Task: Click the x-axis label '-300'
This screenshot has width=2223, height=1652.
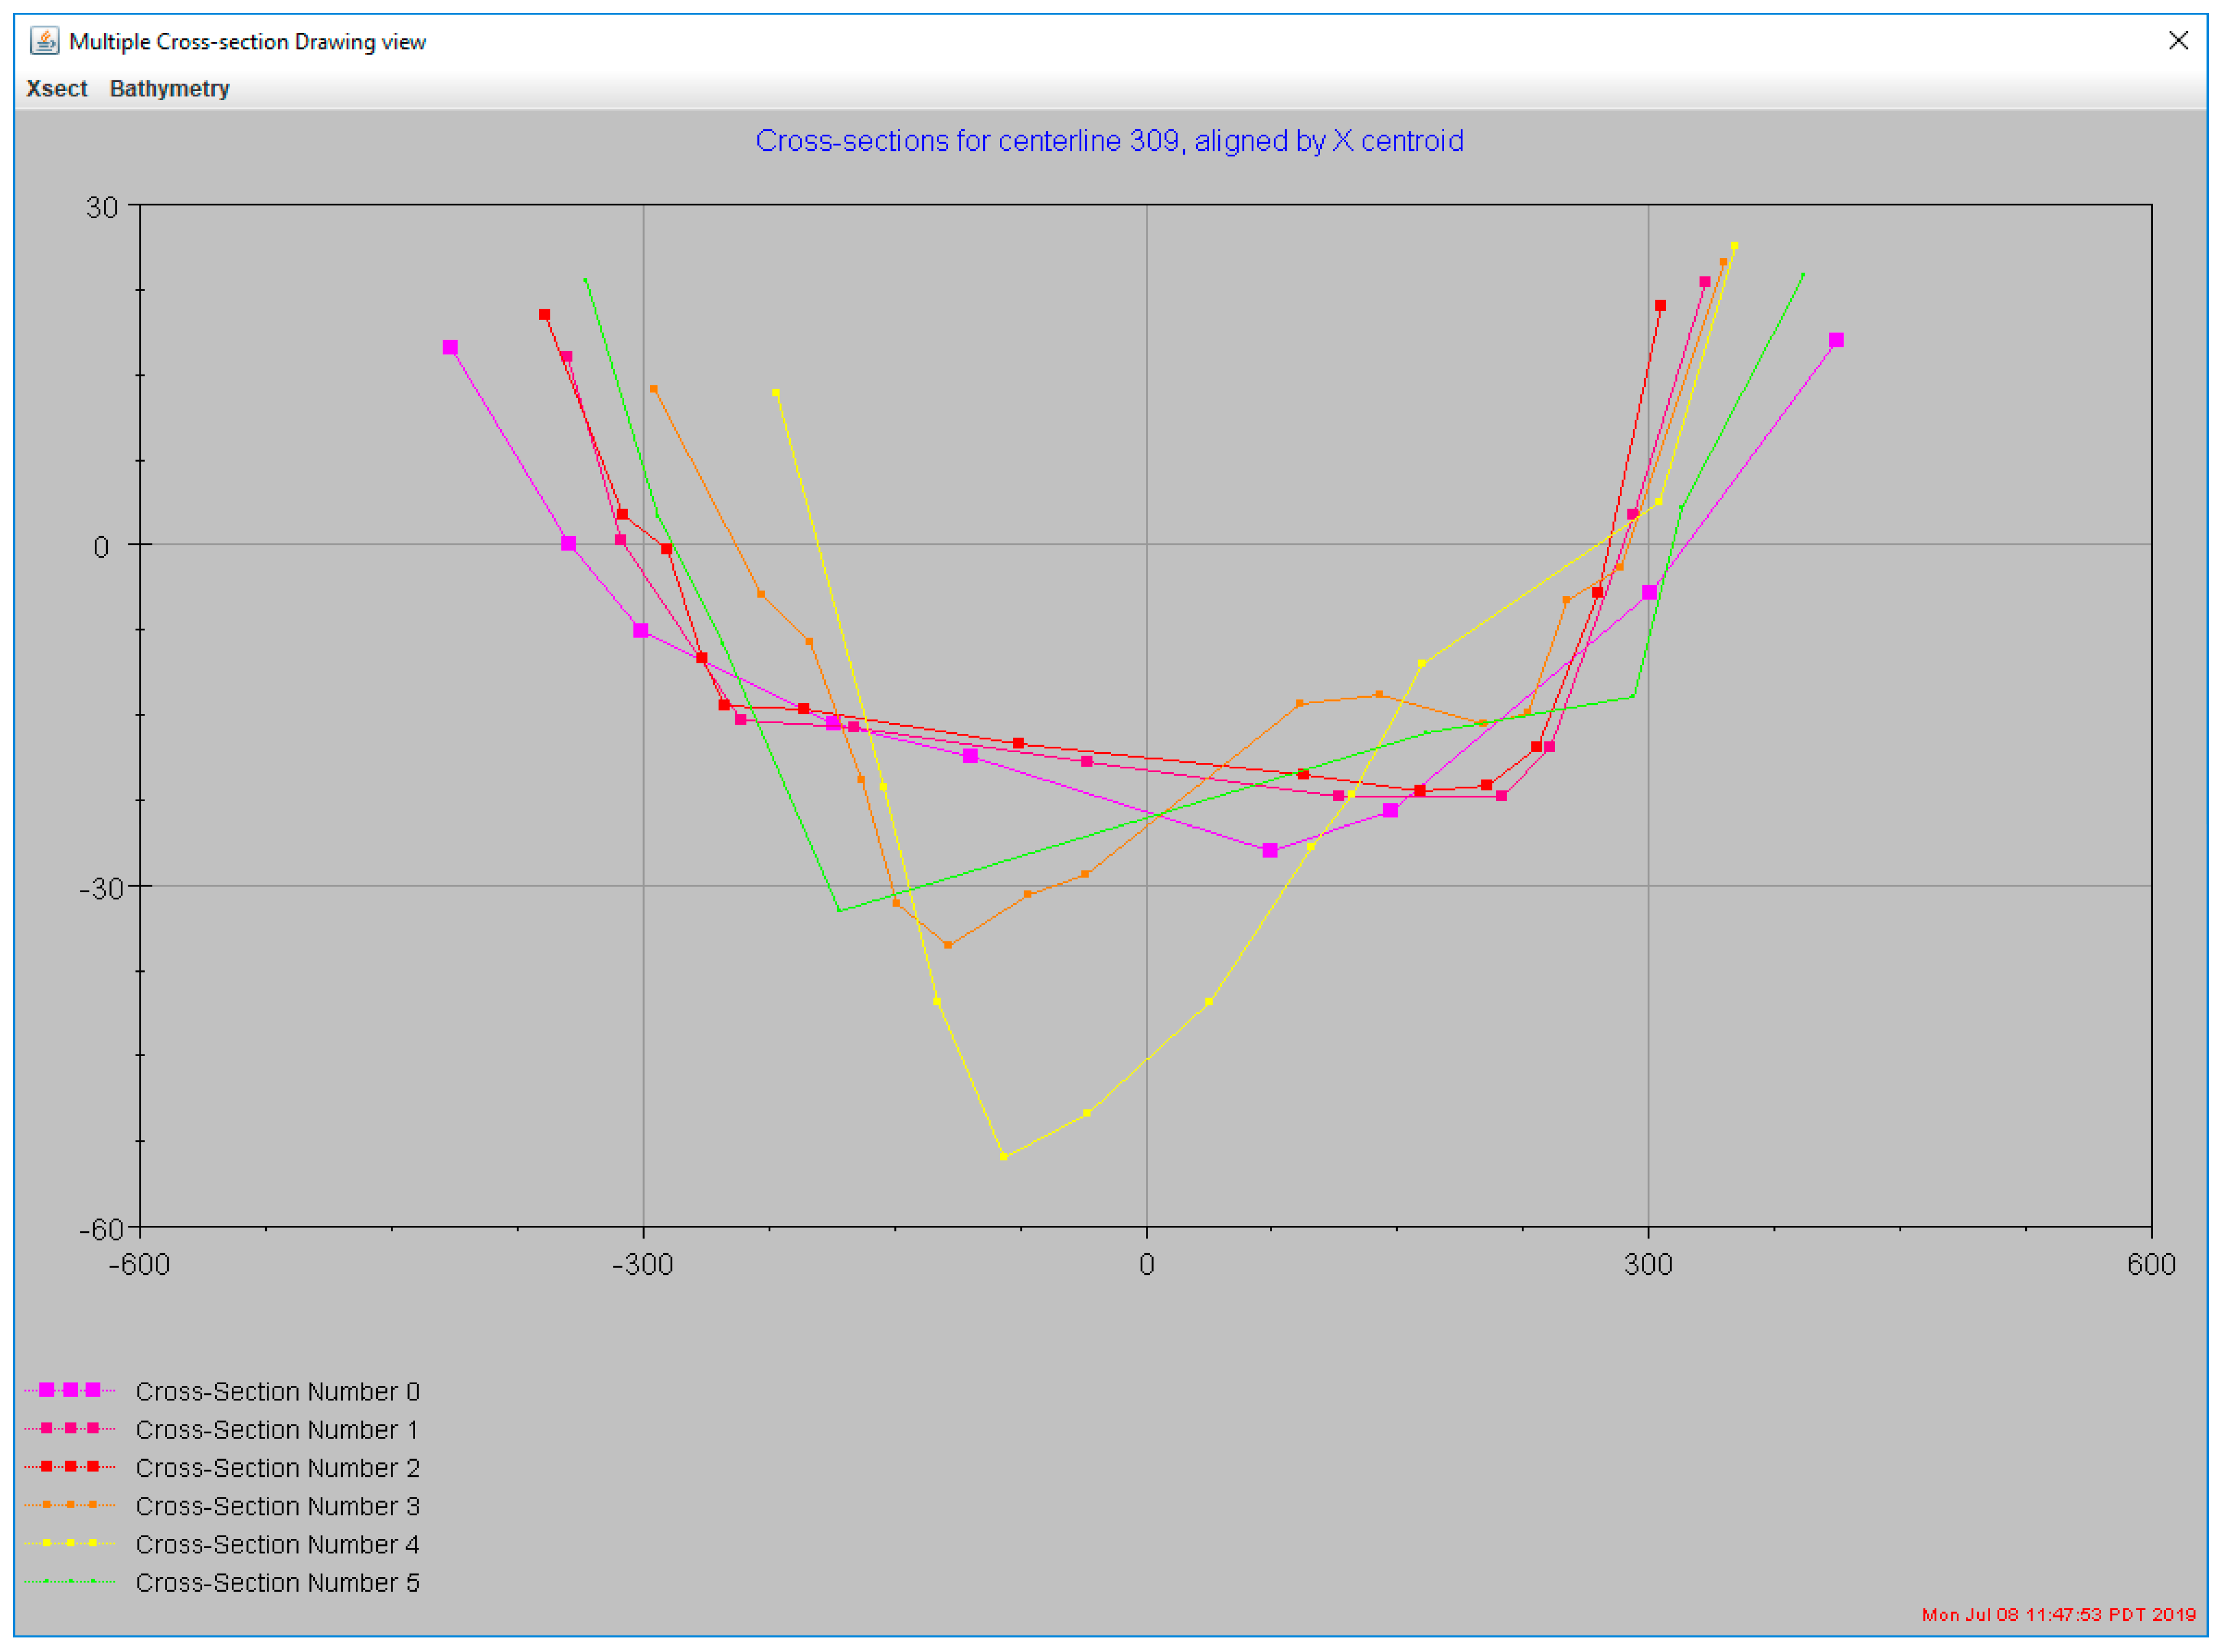Action: click(643, 1264)
